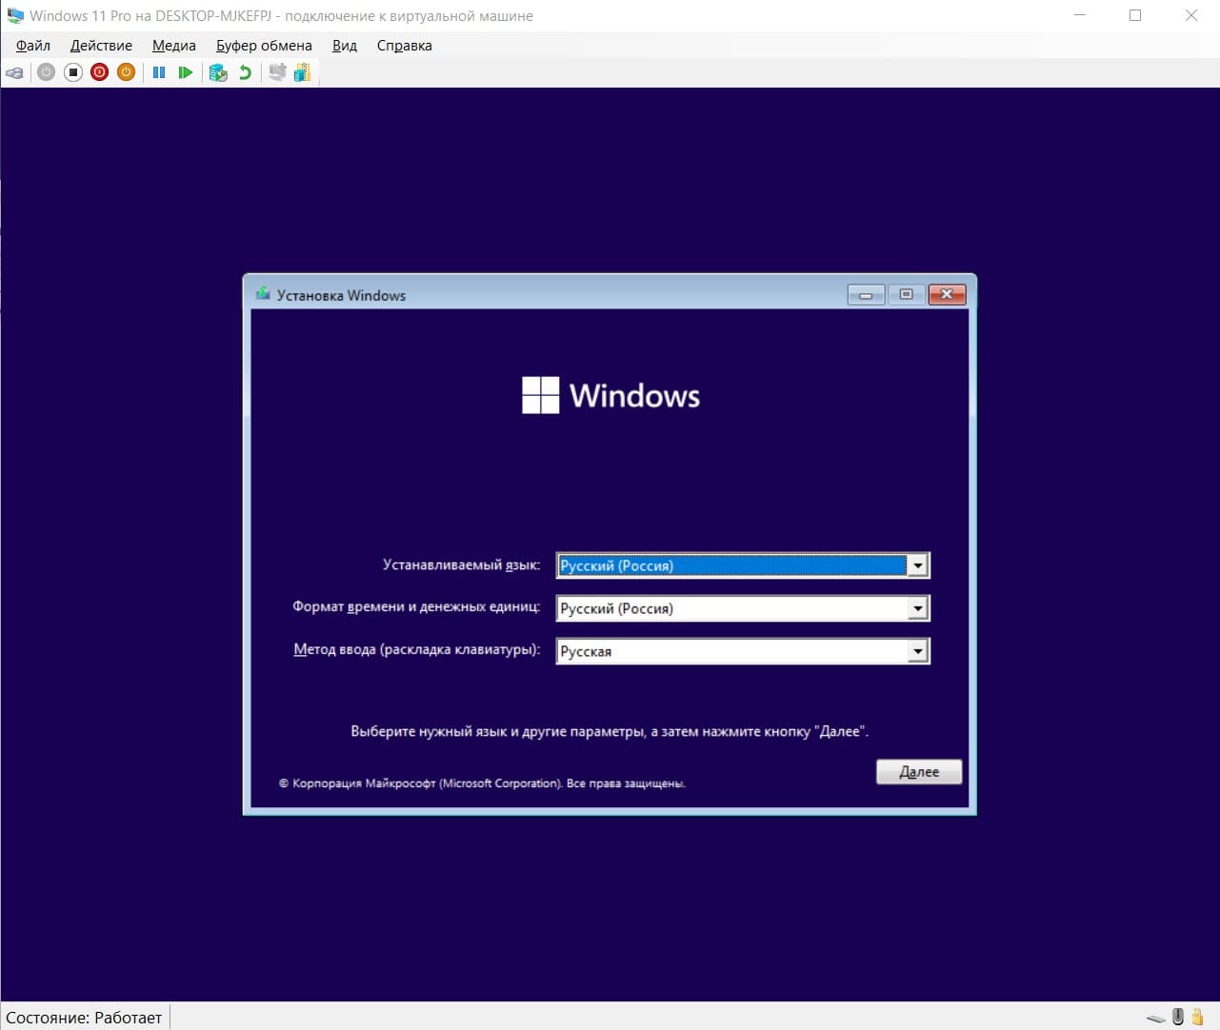
Task: Close the Установка Windows dialog
Action: click(x=947, y=295)
